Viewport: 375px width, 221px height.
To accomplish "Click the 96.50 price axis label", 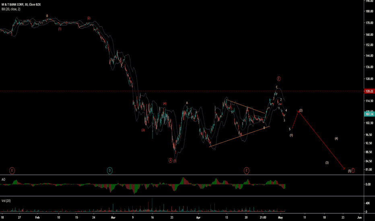I will click(369, 135).
